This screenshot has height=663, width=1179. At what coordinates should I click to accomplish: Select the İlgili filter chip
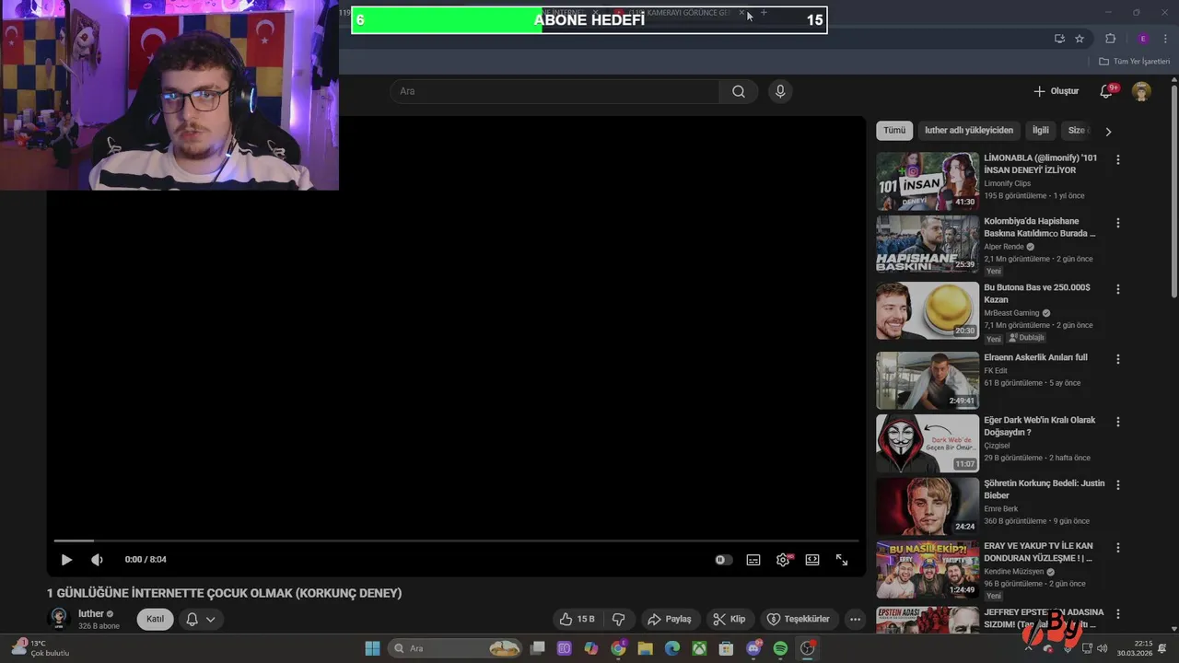click(1040, 131)
